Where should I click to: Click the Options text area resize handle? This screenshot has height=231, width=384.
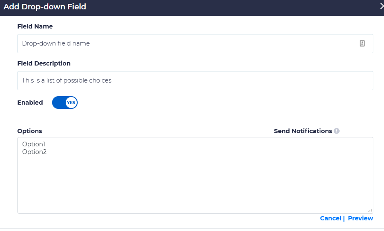(x=370, y=210)
